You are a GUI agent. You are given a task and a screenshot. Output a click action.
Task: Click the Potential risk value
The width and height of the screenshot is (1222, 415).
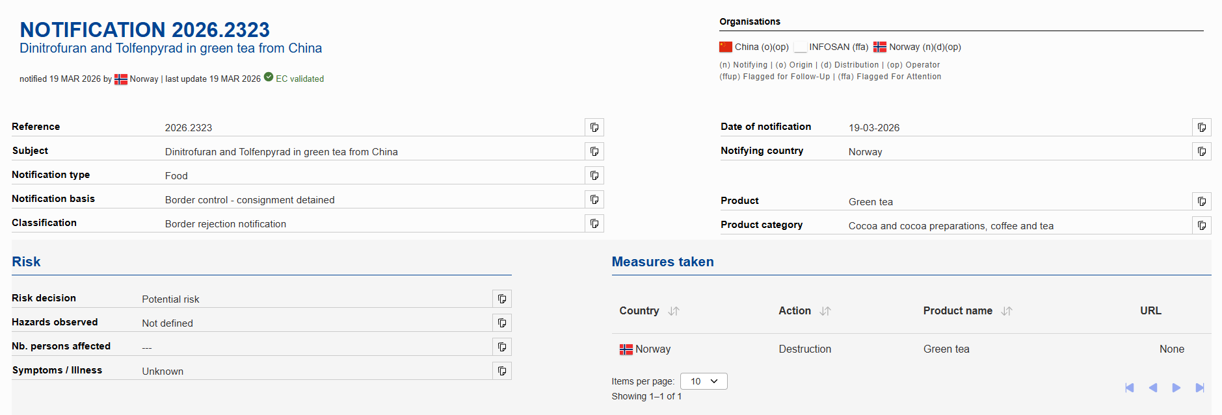coord(170,299)
